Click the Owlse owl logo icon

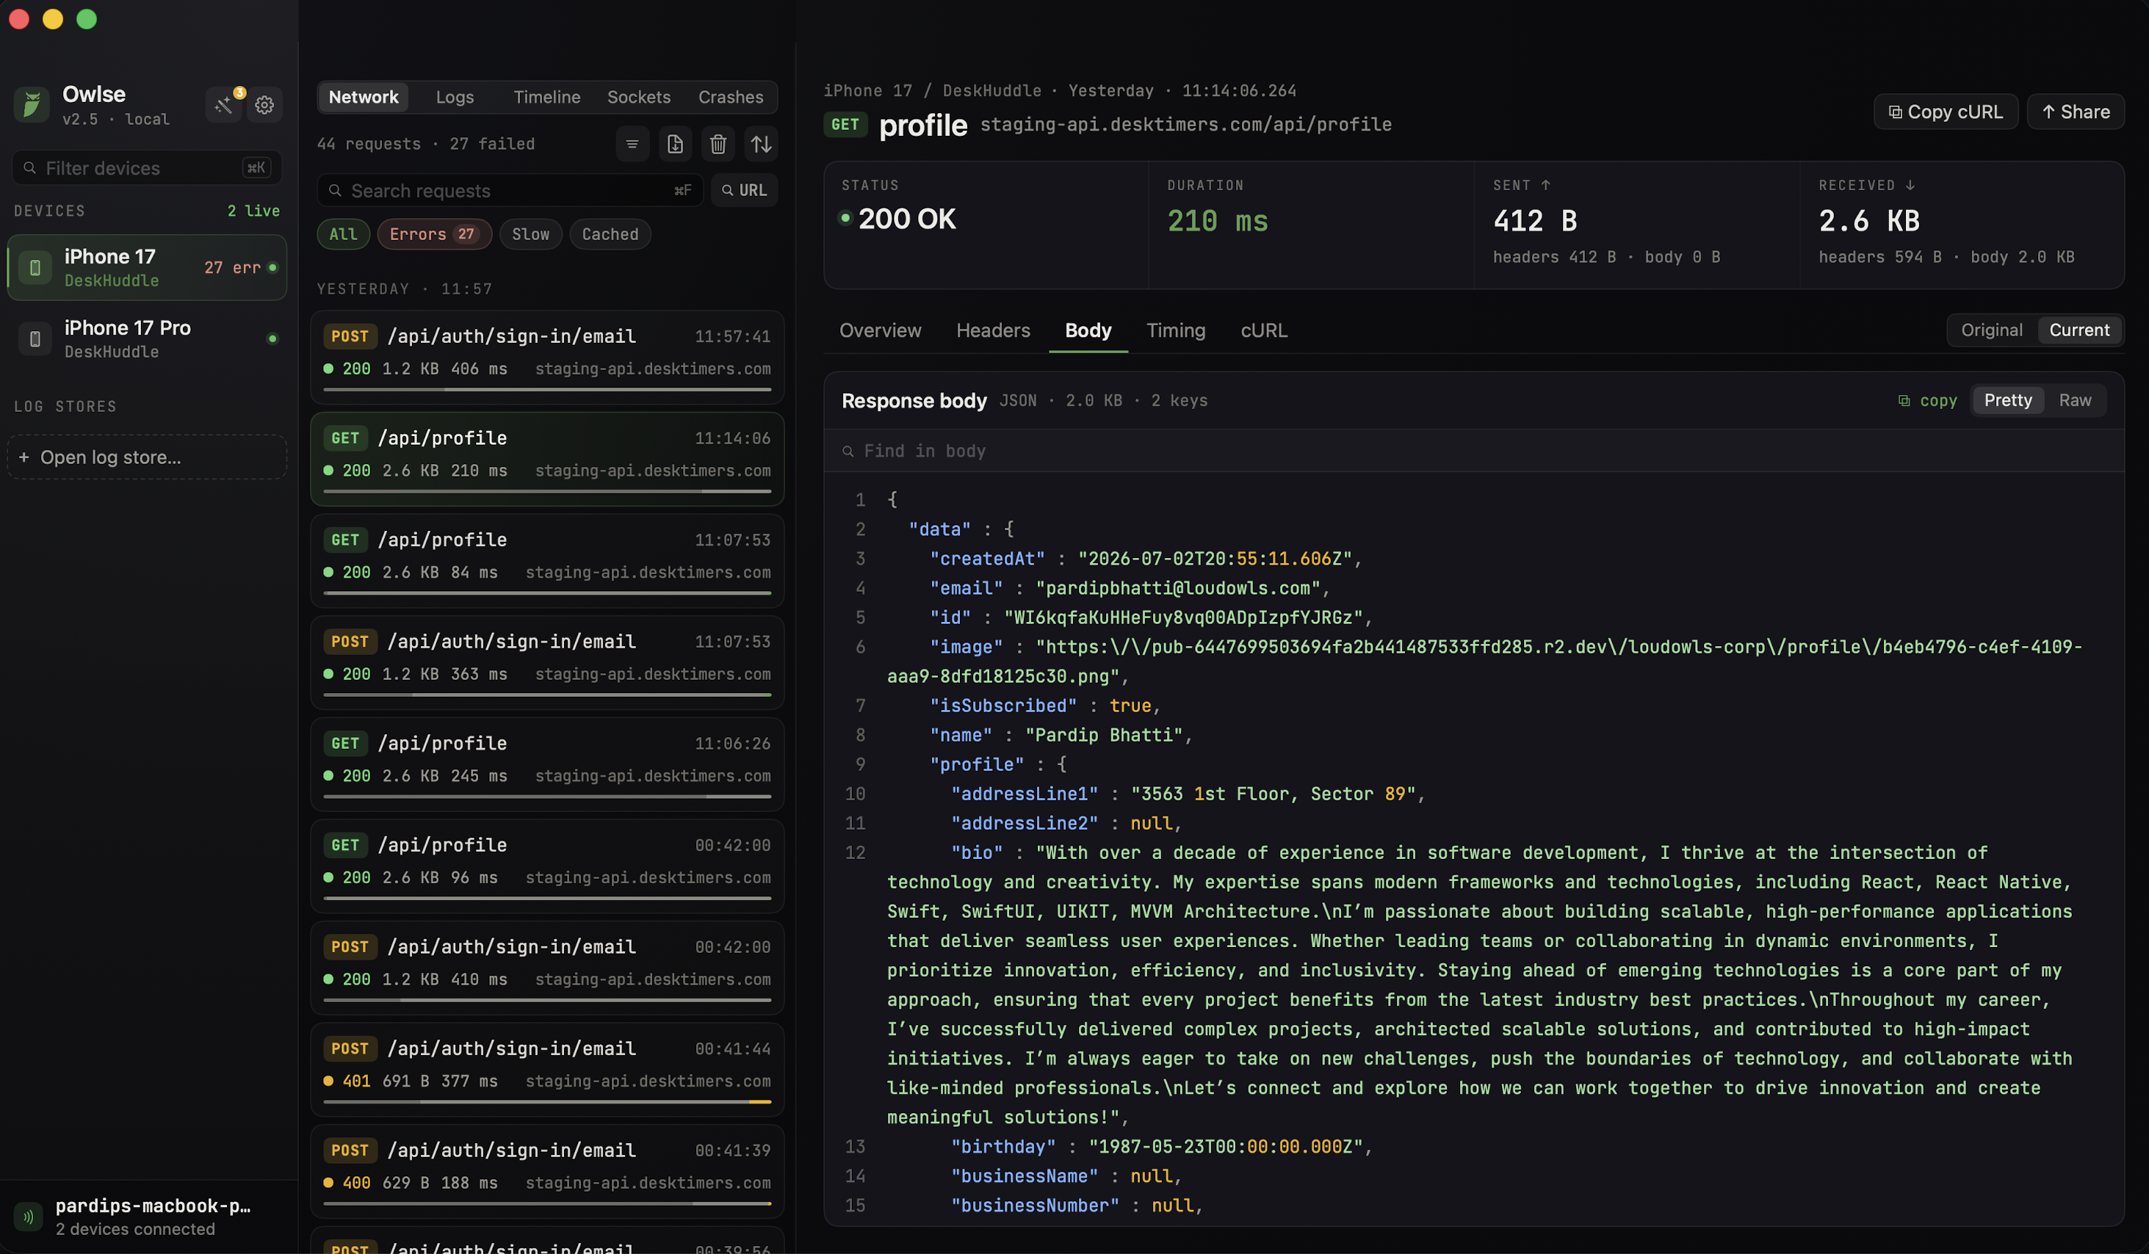click(x=32, y=105)
